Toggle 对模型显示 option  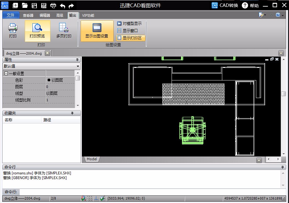click(129, 24)
